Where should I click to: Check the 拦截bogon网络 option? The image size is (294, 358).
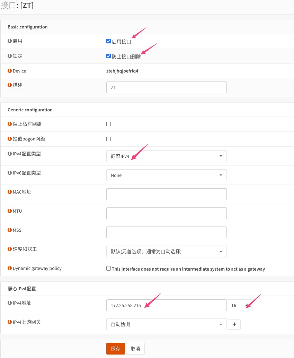pos(108,139)
